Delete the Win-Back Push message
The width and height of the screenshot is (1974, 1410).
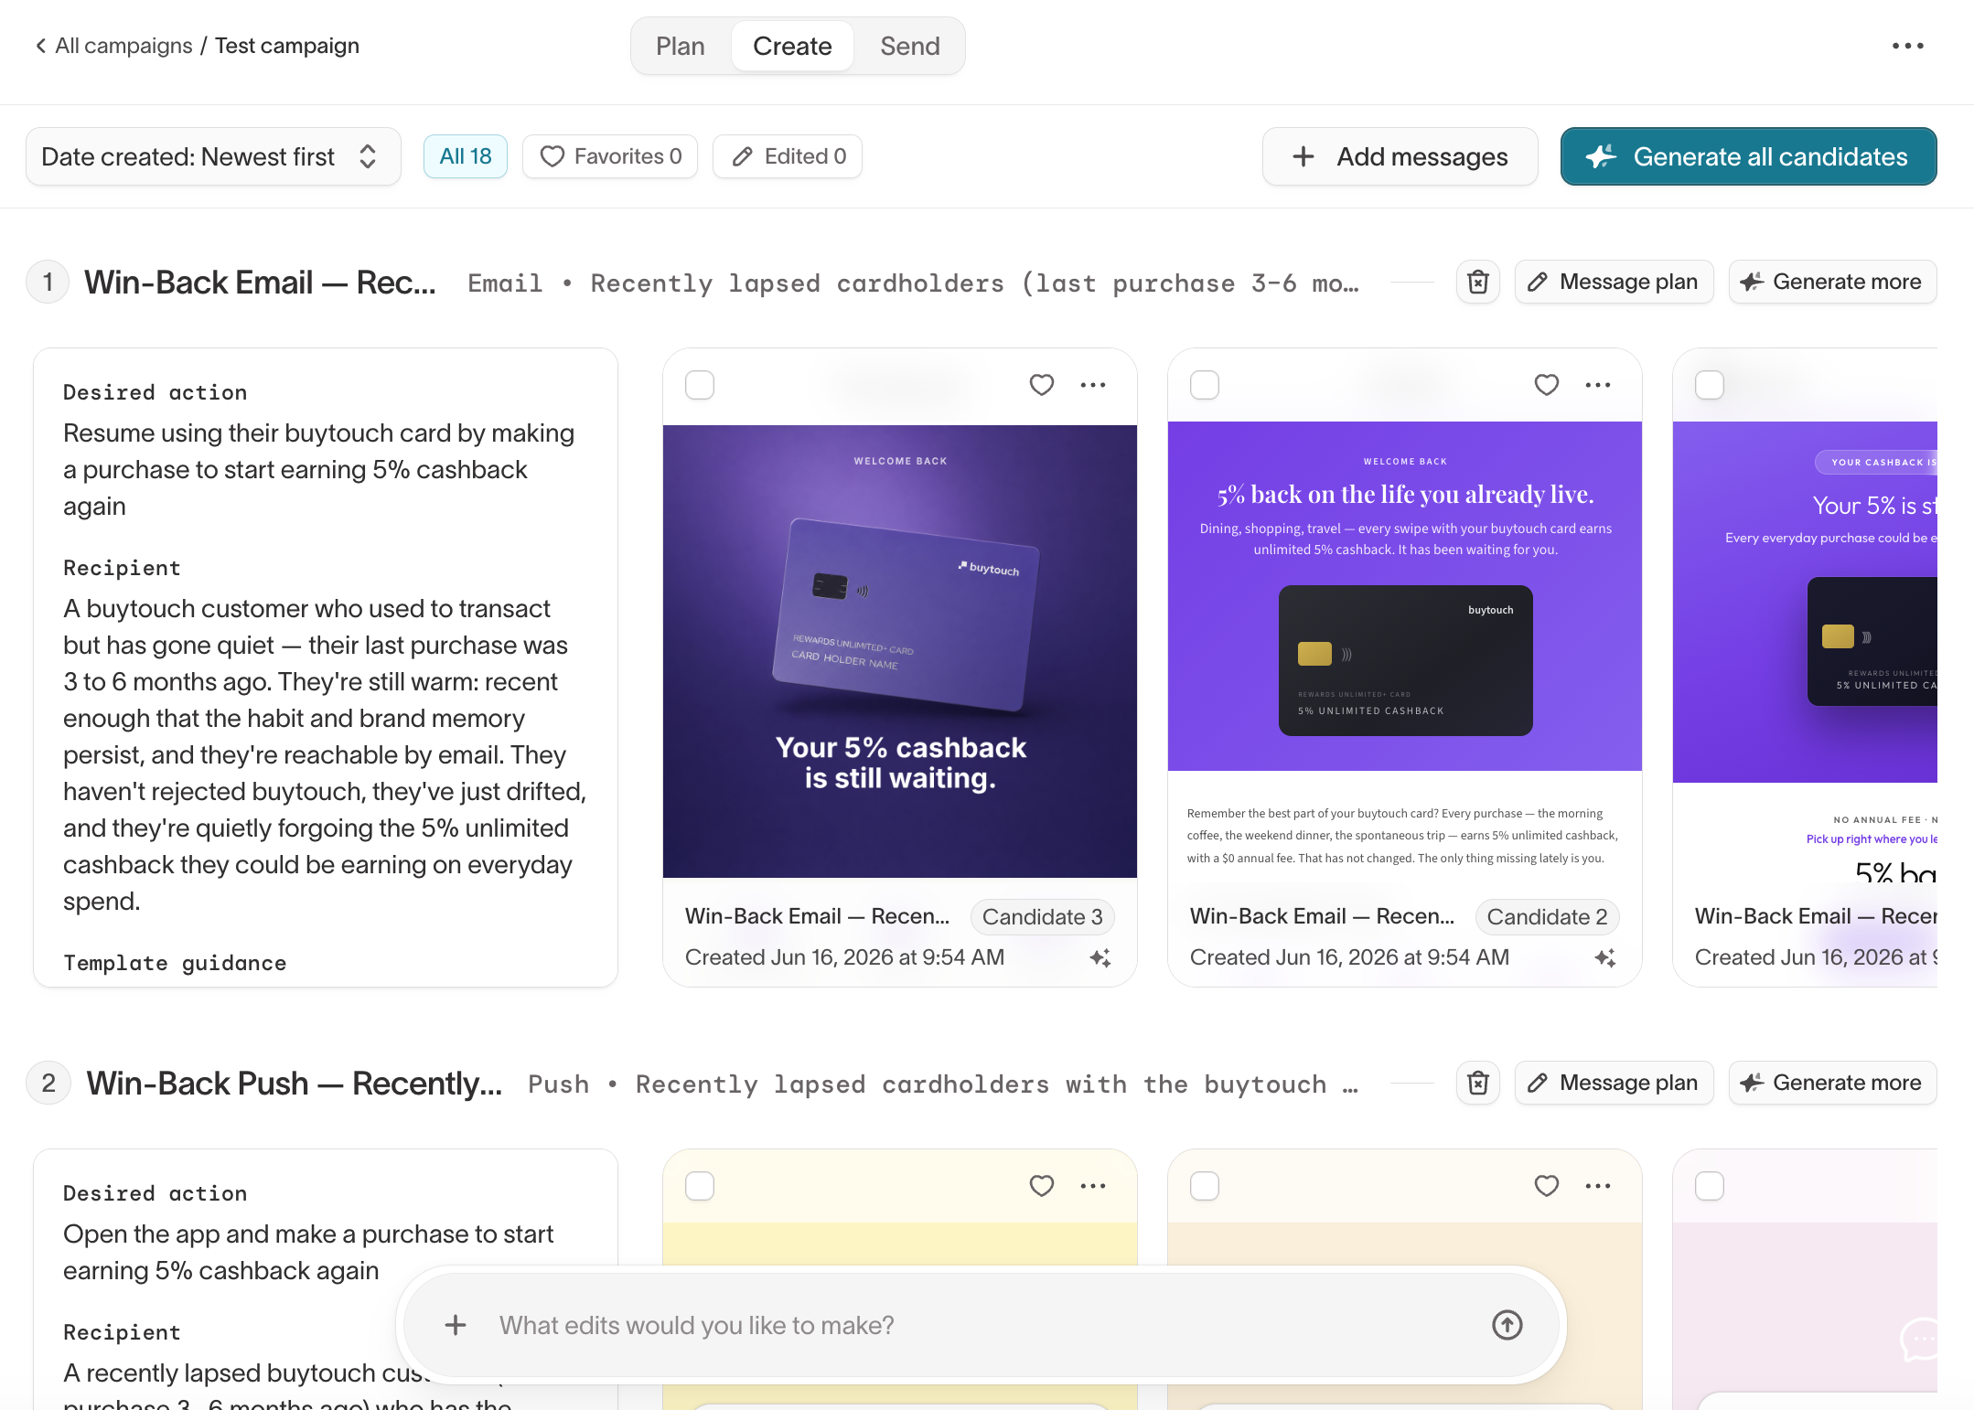coord(1478,1083)
